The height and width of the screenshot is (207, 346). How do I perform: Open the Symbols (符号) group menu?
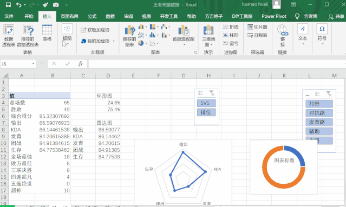point(322,35)
